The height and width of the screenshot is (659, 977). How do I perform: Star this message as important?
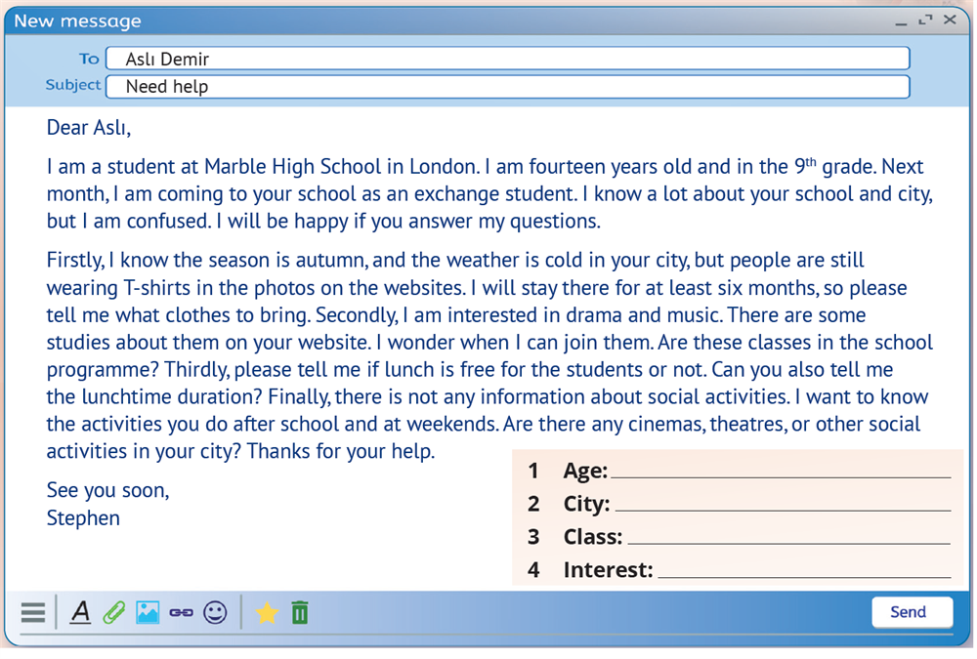click(267, 612)
